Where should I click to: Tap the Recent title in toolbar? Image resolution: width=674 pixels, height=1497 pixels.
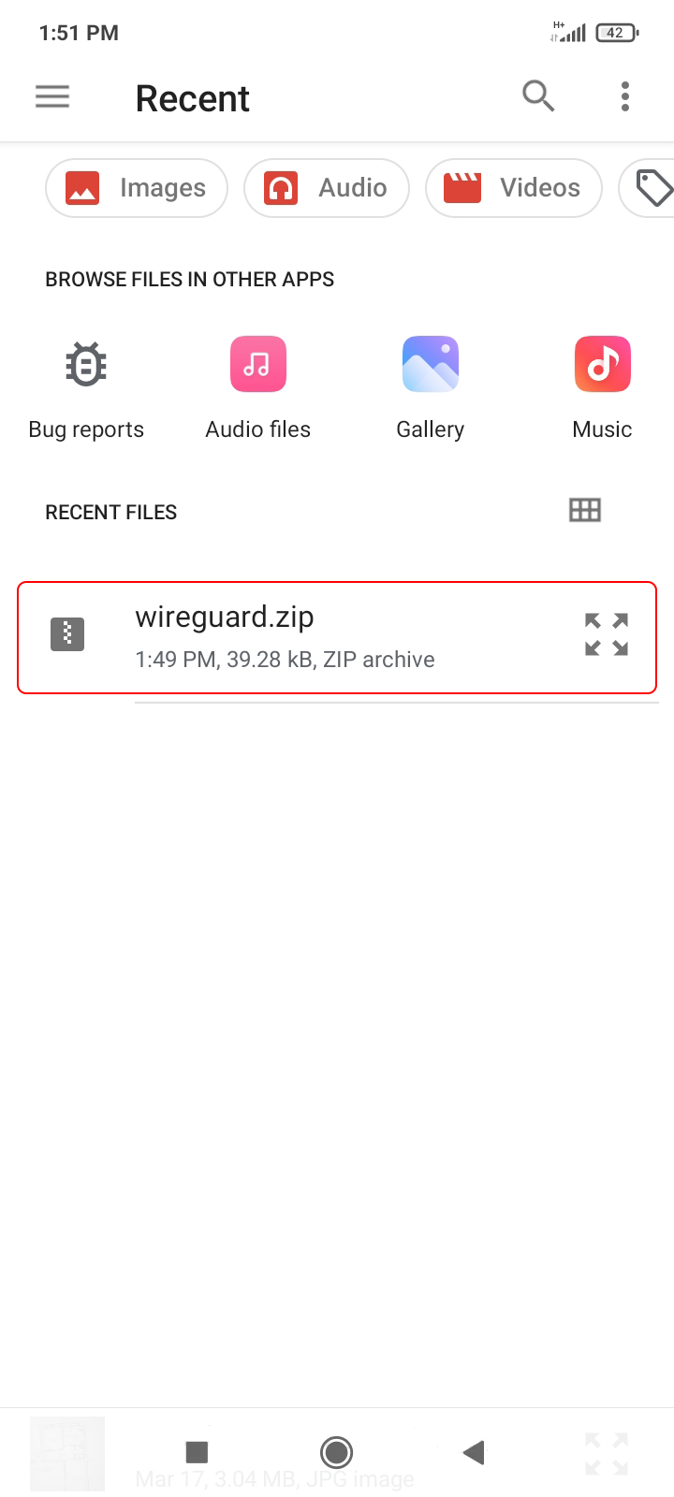(x=193, y=98)
